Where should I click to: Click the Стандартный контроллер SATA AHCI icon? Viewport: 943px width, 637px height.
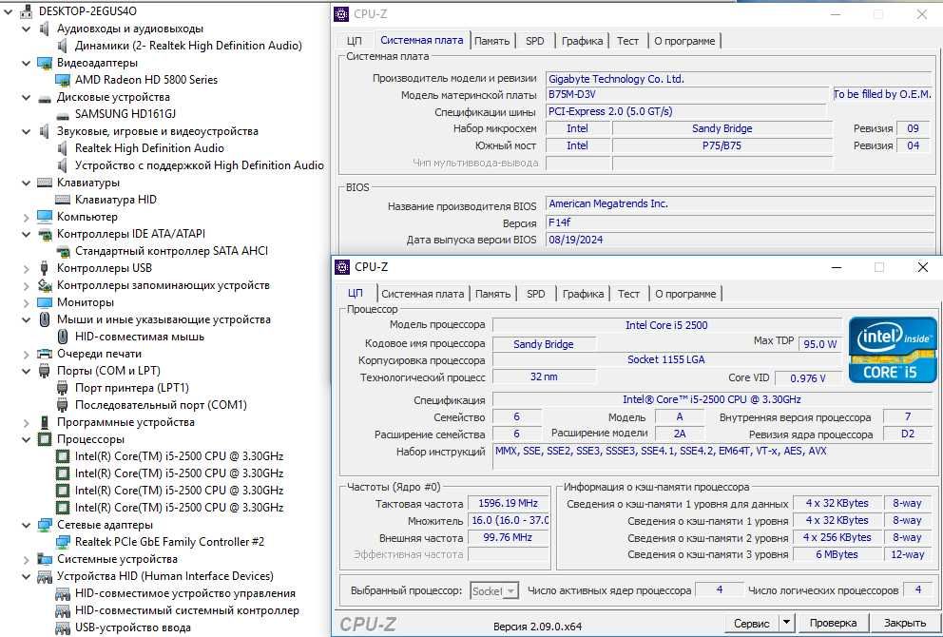[63, 251]
